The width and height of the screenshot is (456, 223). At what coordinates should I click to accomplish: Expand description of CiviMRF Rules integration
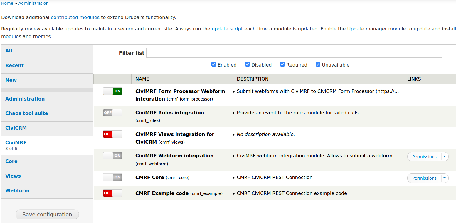pyautogui.click(x=234, y=113)
